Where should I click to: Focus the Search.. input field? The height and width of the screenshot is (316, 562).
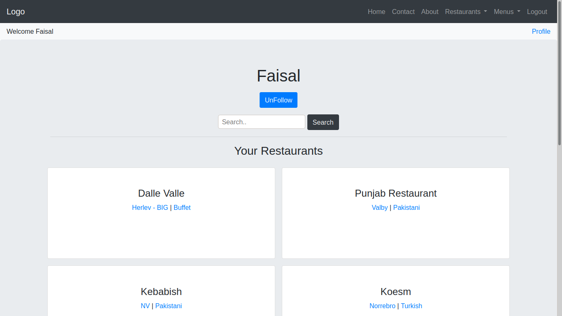(262, 122)
